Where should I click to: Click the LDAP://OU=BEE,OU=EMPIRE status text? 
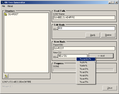[x=17, y=82]
